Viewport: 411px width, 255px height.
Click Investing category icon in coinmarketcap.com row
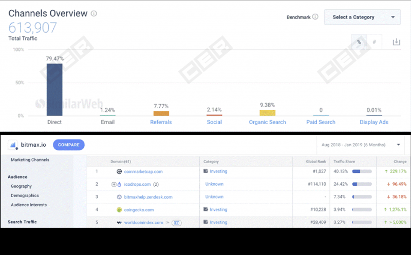click(x=206, y=171)
